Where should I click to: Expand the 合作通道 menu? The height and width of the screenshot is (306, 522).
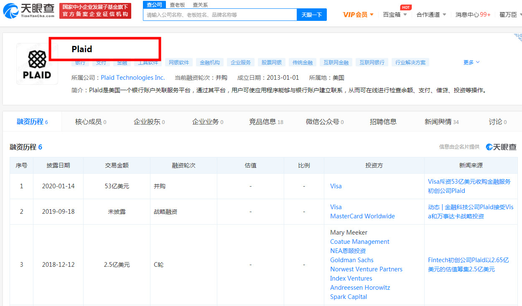(431, 15)
